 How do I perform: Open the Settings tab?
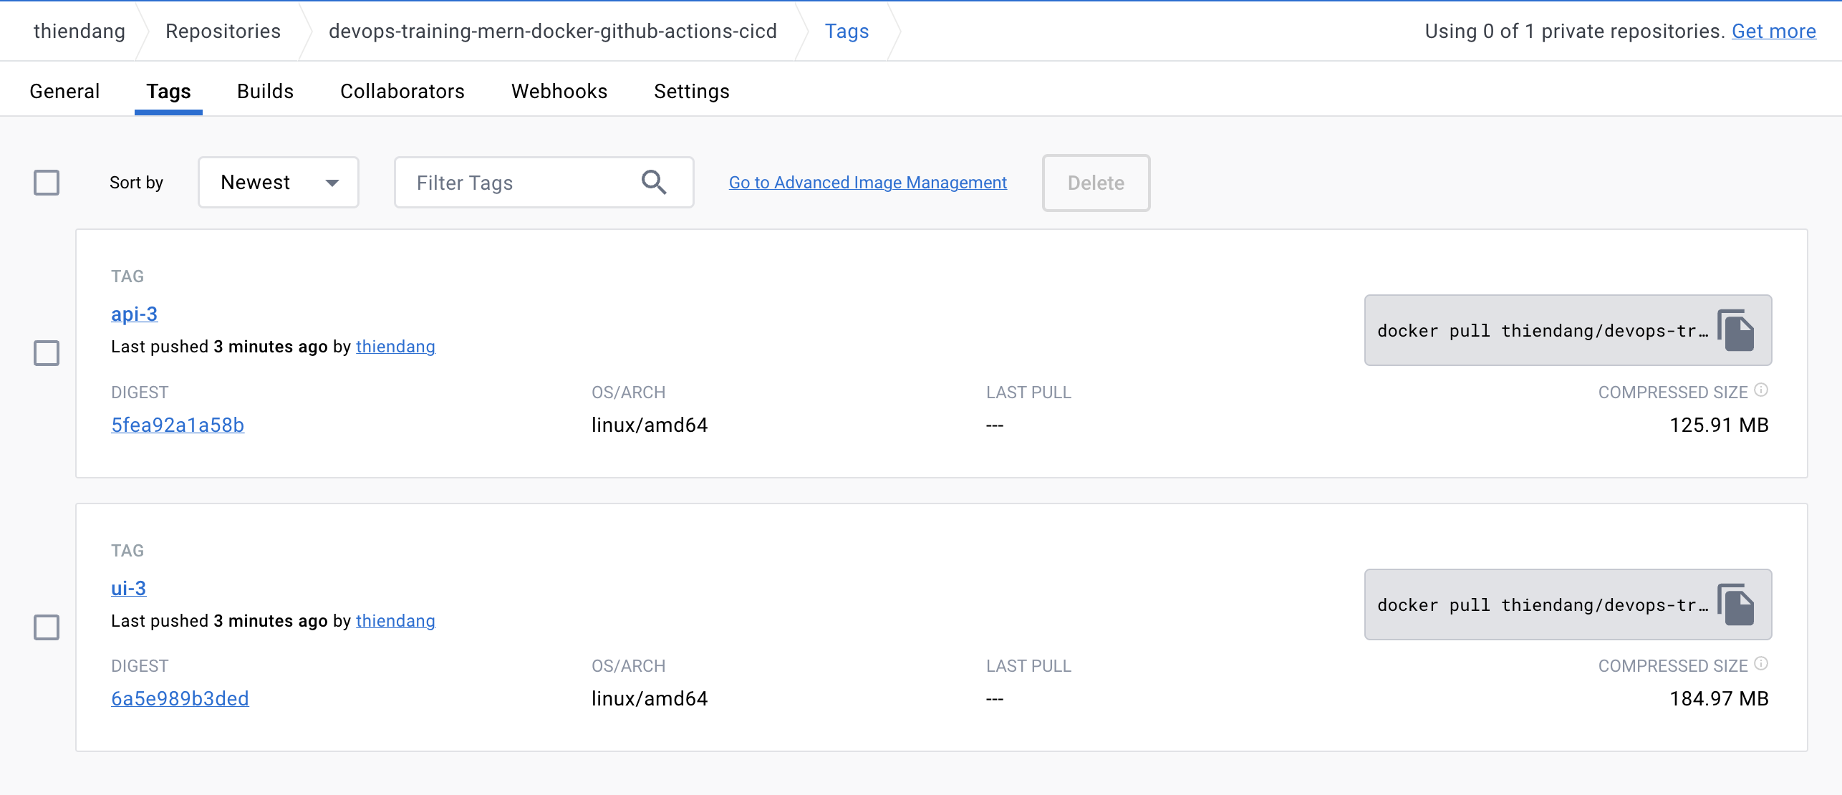click(691, 92)
